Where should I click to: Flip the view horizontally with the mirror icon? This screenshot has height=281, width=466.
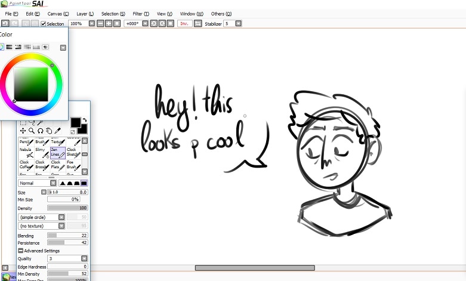pyautogui.click(x=198, y=23)
